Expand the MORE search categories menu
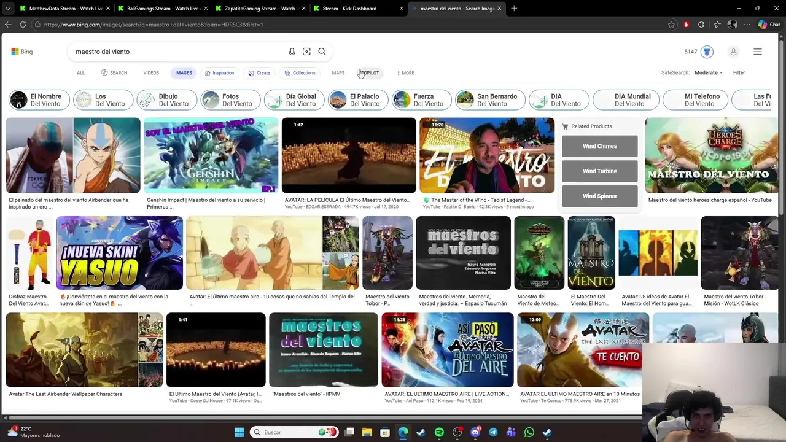The width and height of the screenshot is (786, 442). pyautogui.click(x=406, y=72)
